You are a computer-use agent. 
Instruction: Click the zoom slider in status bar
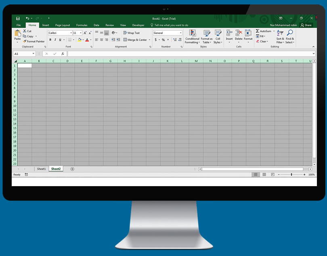point(291,175)
